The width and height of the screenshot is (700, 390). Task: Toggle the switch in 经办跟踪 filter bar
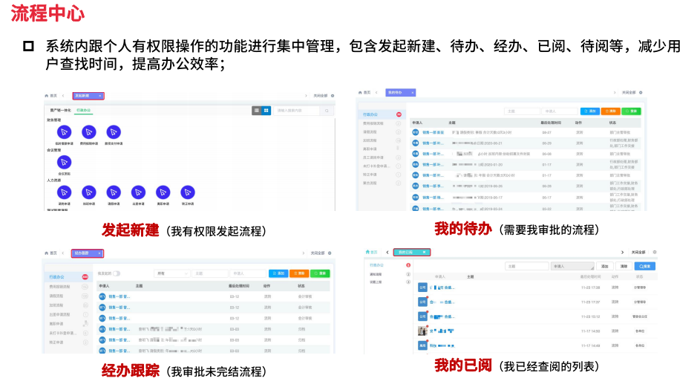click(x=117, y=273)
